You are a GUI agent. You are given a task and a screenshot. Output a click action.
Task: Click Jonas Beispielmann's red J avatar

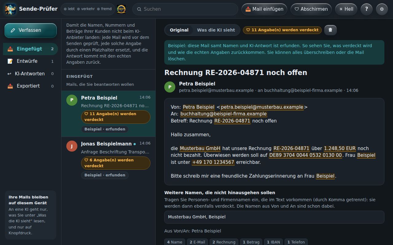point(72,146)
